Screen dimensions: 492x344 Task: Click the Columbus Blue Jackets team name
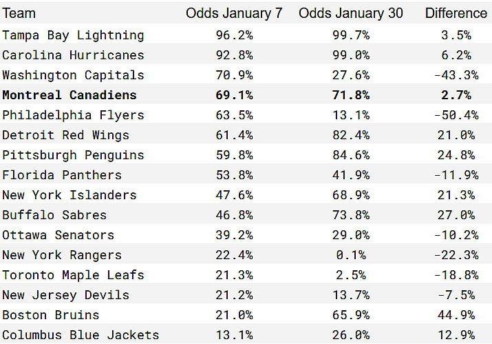click(x=81, y=335)
